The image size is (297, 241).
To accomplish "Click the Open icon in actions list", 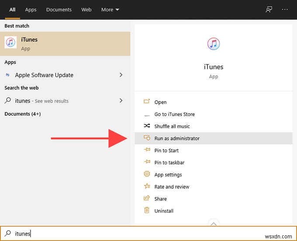I will [x=147, y=102].
